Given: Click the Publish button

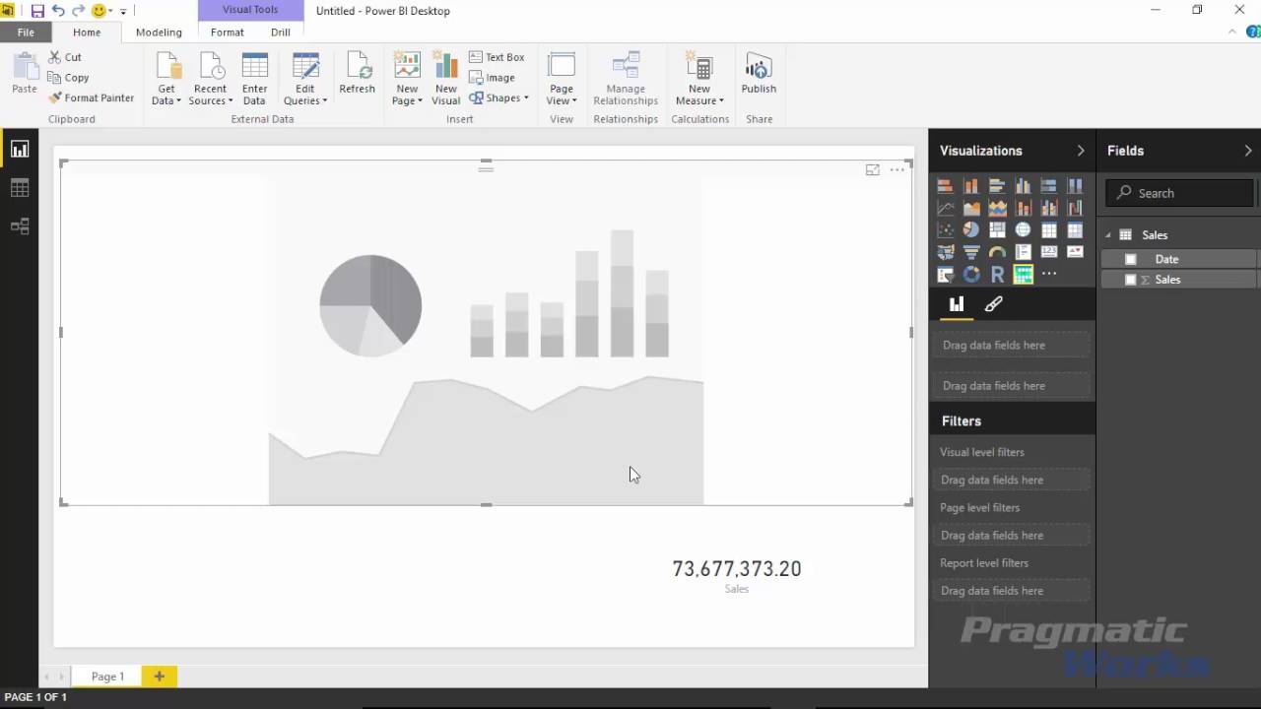Looking at the screenshot, I should (759, 75).
